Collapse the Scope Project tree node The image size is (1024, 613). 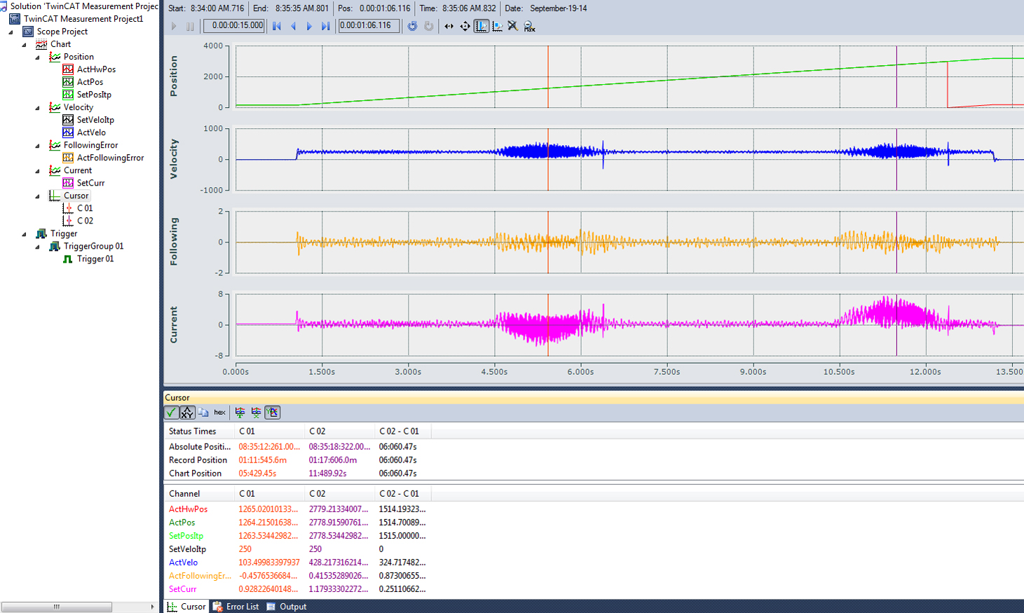tap(11, 32)
